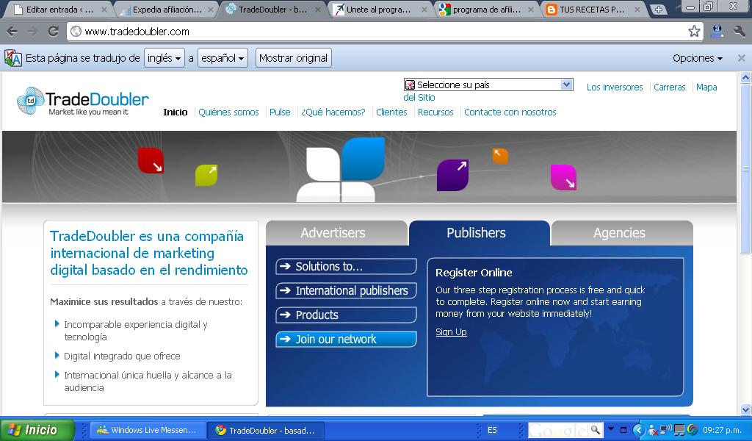Click the page scrollbar up arrow

point(745,77)
